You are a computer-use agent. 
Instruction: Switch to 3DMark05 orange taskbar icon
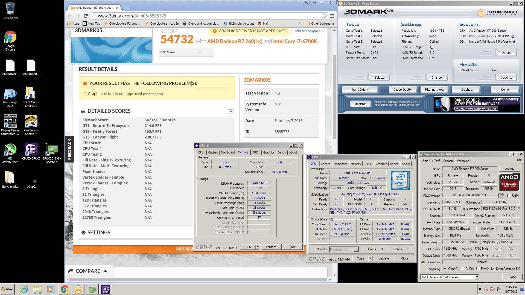(78, 289)
